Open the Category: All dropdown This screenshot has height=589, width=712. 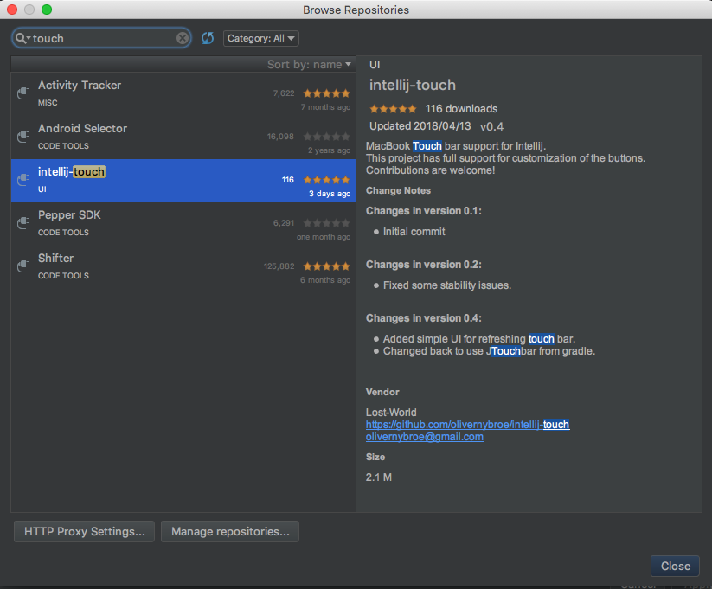261,38
